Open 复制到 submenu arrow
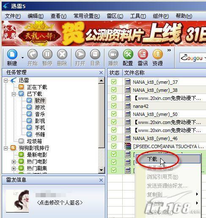This screenshot has height=218, width=206. coord(197,194)
